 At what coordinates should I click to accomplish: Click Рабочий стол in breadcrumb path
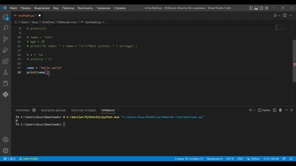coord(67,22)
